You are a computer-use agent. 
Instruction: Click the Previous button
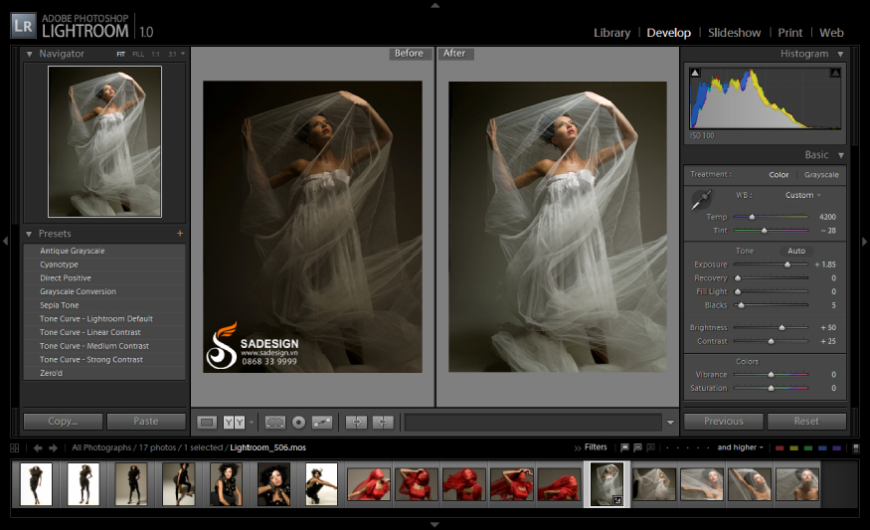(x=724, y=422)
